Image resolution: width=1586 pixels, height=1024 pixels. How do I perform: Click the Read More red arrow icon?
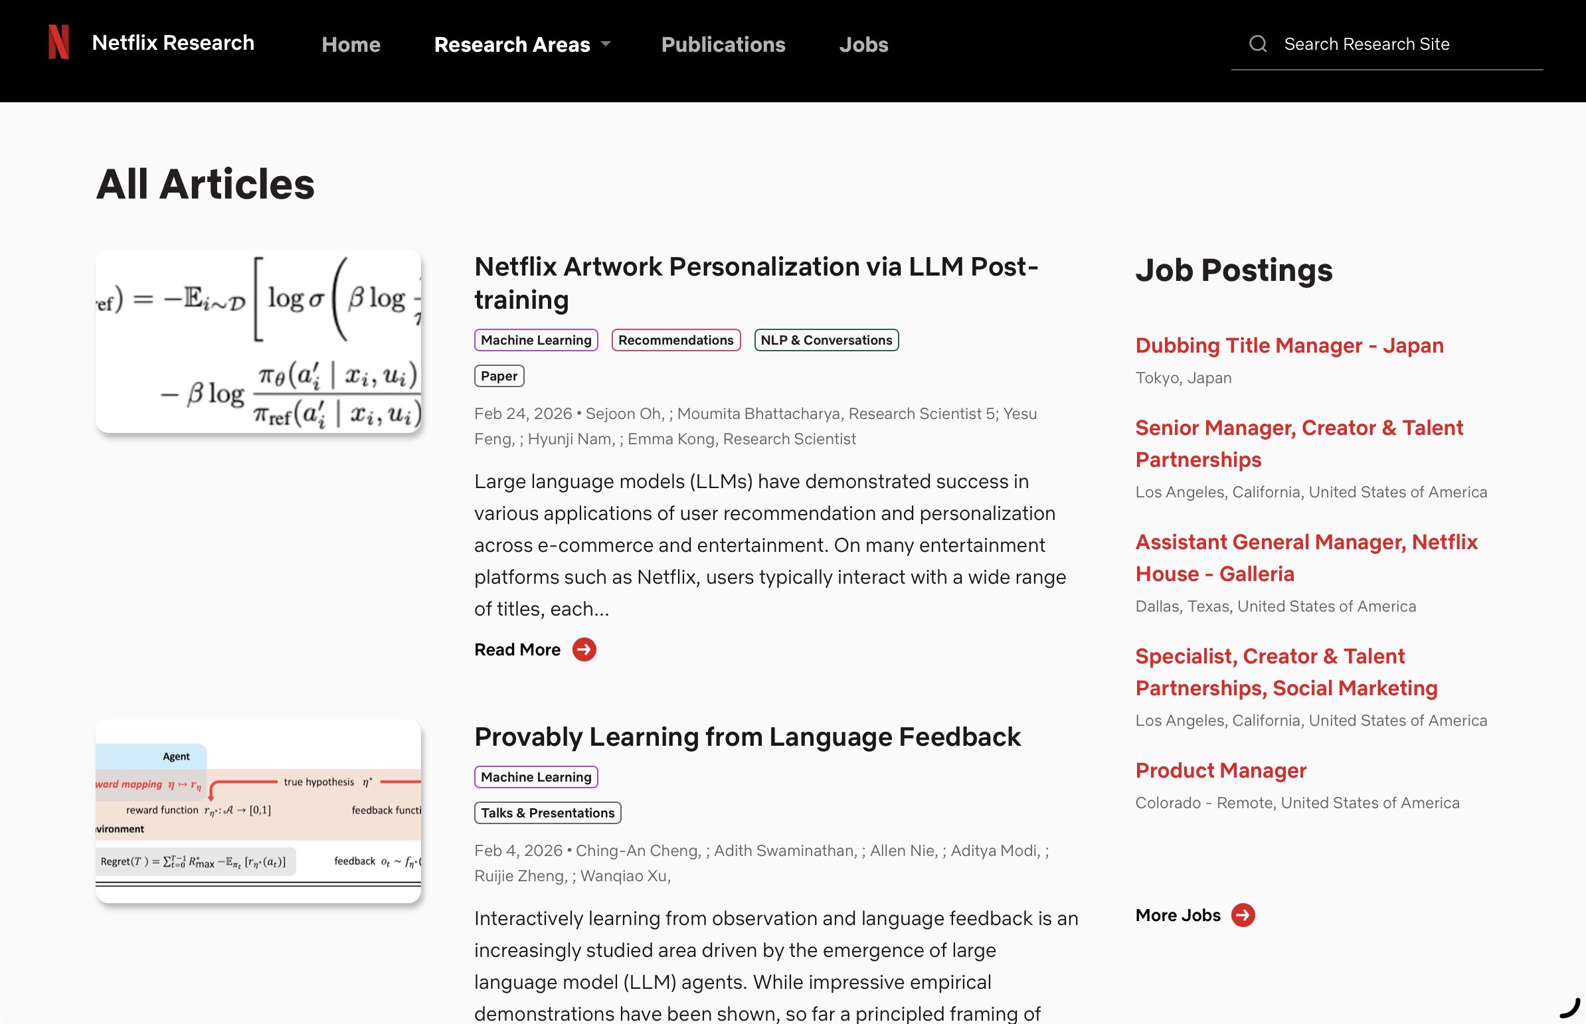[x=584, y=649]
